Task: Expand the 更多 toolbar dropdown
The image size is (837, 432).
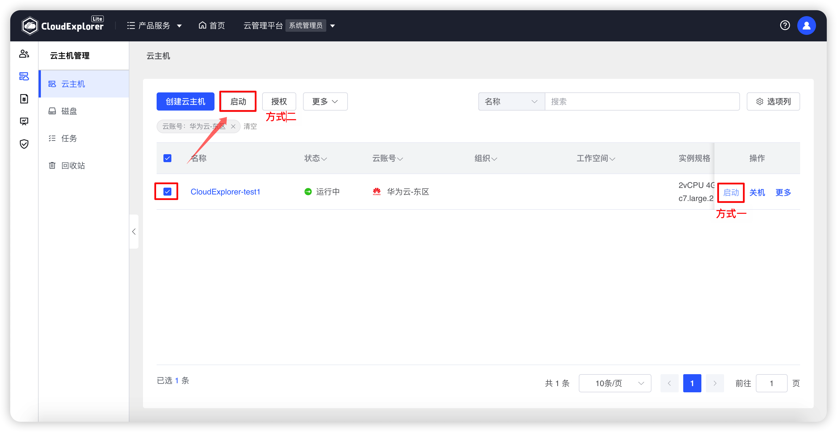Action: pos(325,101)
